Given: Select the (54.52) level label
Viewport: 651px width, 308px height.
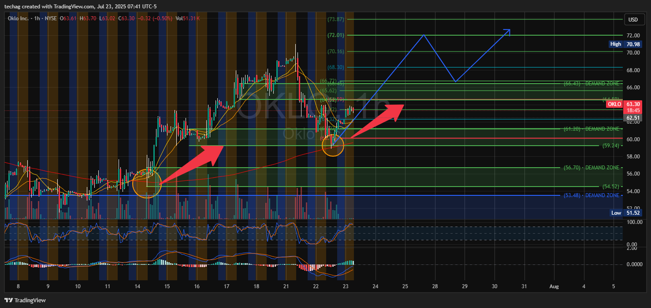Looking at the screenshot, I should (x=611, y=187).
